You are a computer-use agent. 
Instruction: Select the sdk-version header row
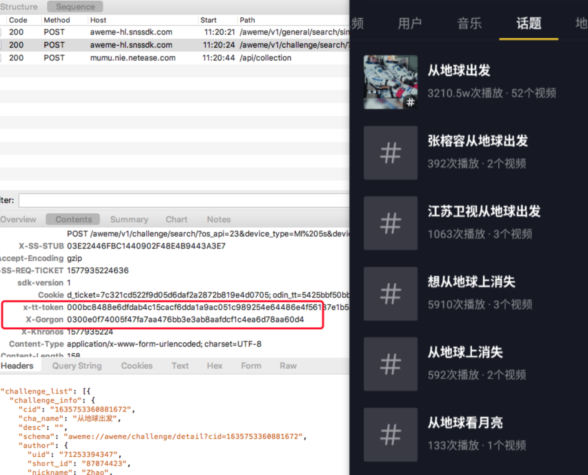pos(175,283)
